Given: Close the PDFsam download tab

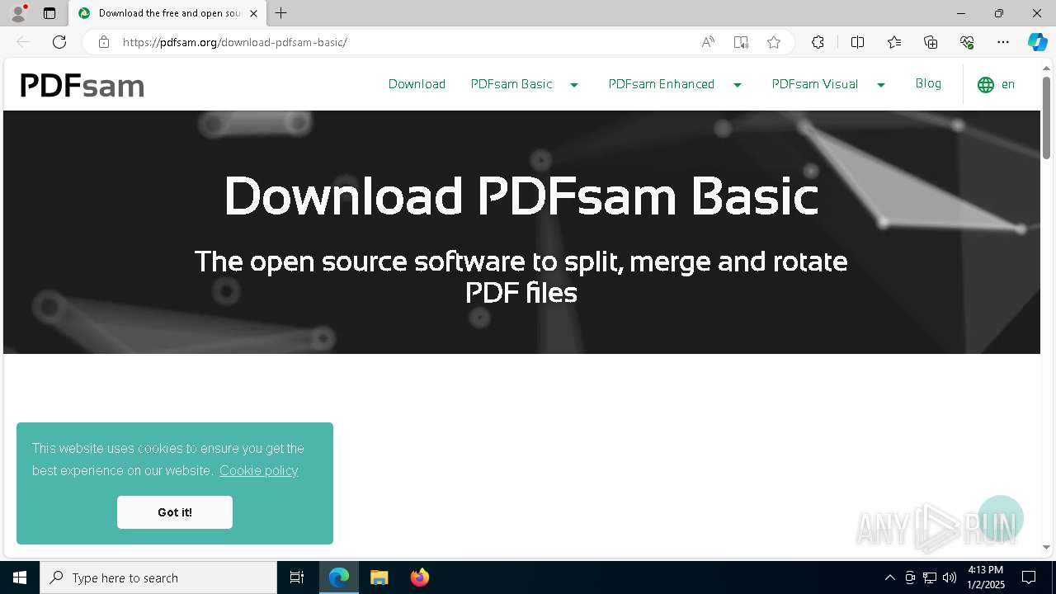Looking at the screenshot, I should tap(254, 13).
